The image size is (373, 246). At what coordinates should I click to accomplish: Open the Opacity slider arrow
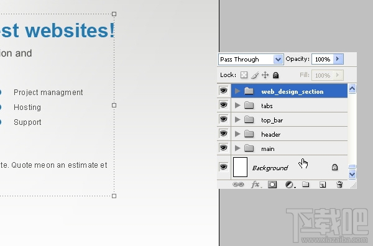click(338, 59)
